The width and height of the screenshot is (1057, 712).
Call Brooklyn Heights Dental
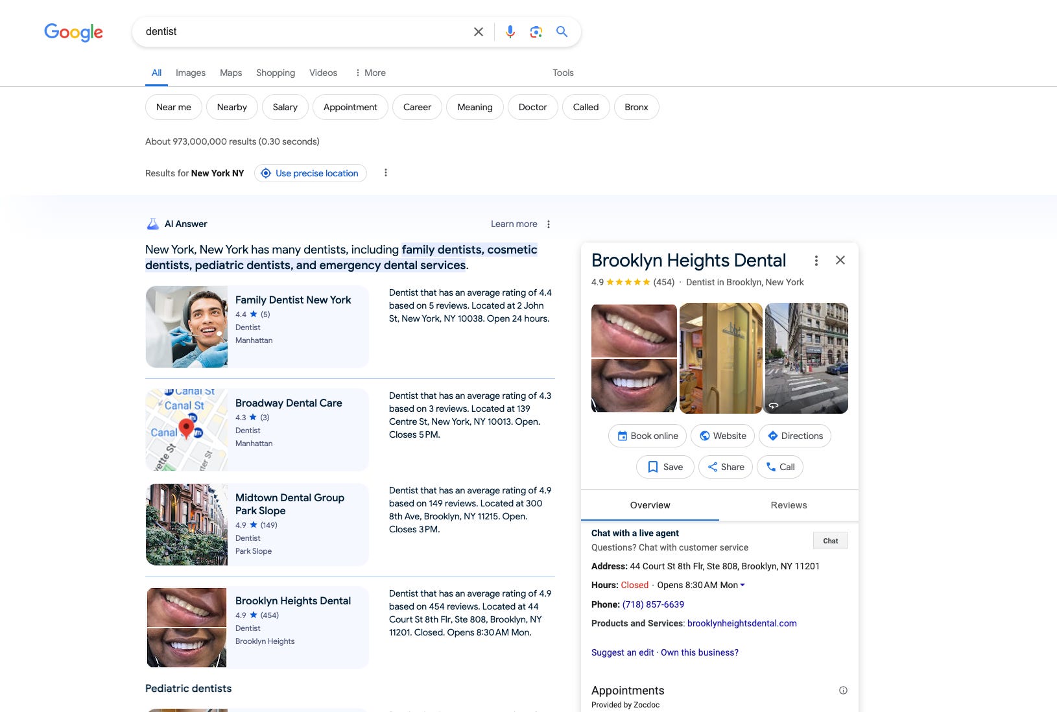[x=780, y=467]
